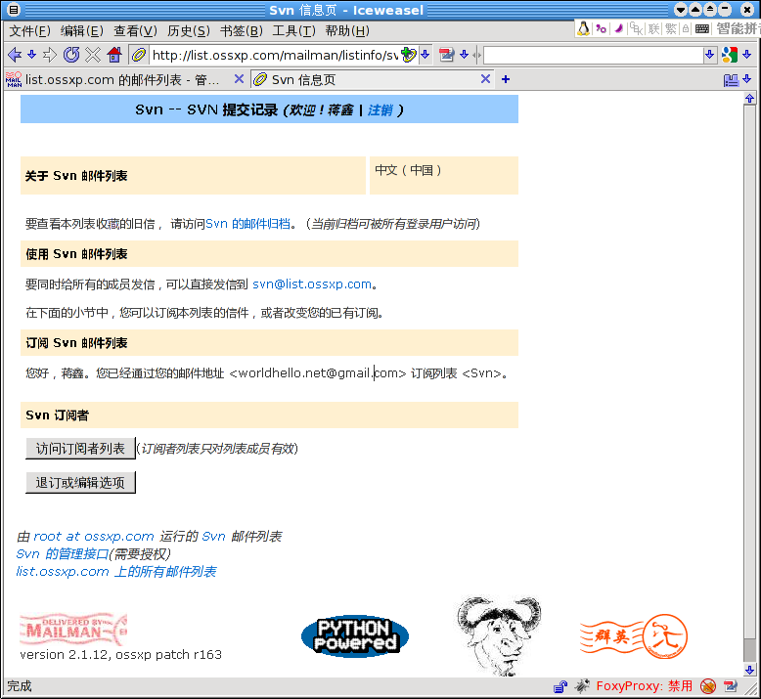Click the site favicon beside the URL
This screenshot has height=699, width=761.
[x=139, y=55]
